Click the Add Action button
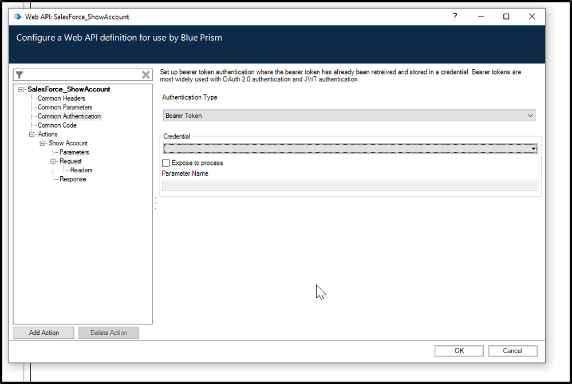Image resolution: width=572 pixels, height=384 pixels. [x=44, y=332]
